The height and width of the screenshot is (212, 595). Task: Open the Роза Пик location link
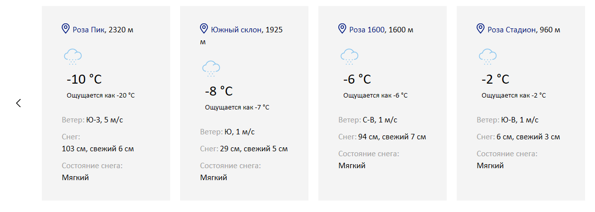tap(89, 29)
